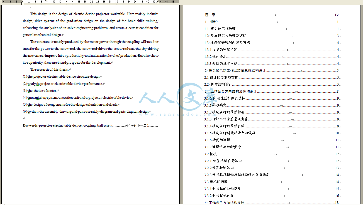Click the line starting "transfer the power to the screw rod"

coord(91,49)
